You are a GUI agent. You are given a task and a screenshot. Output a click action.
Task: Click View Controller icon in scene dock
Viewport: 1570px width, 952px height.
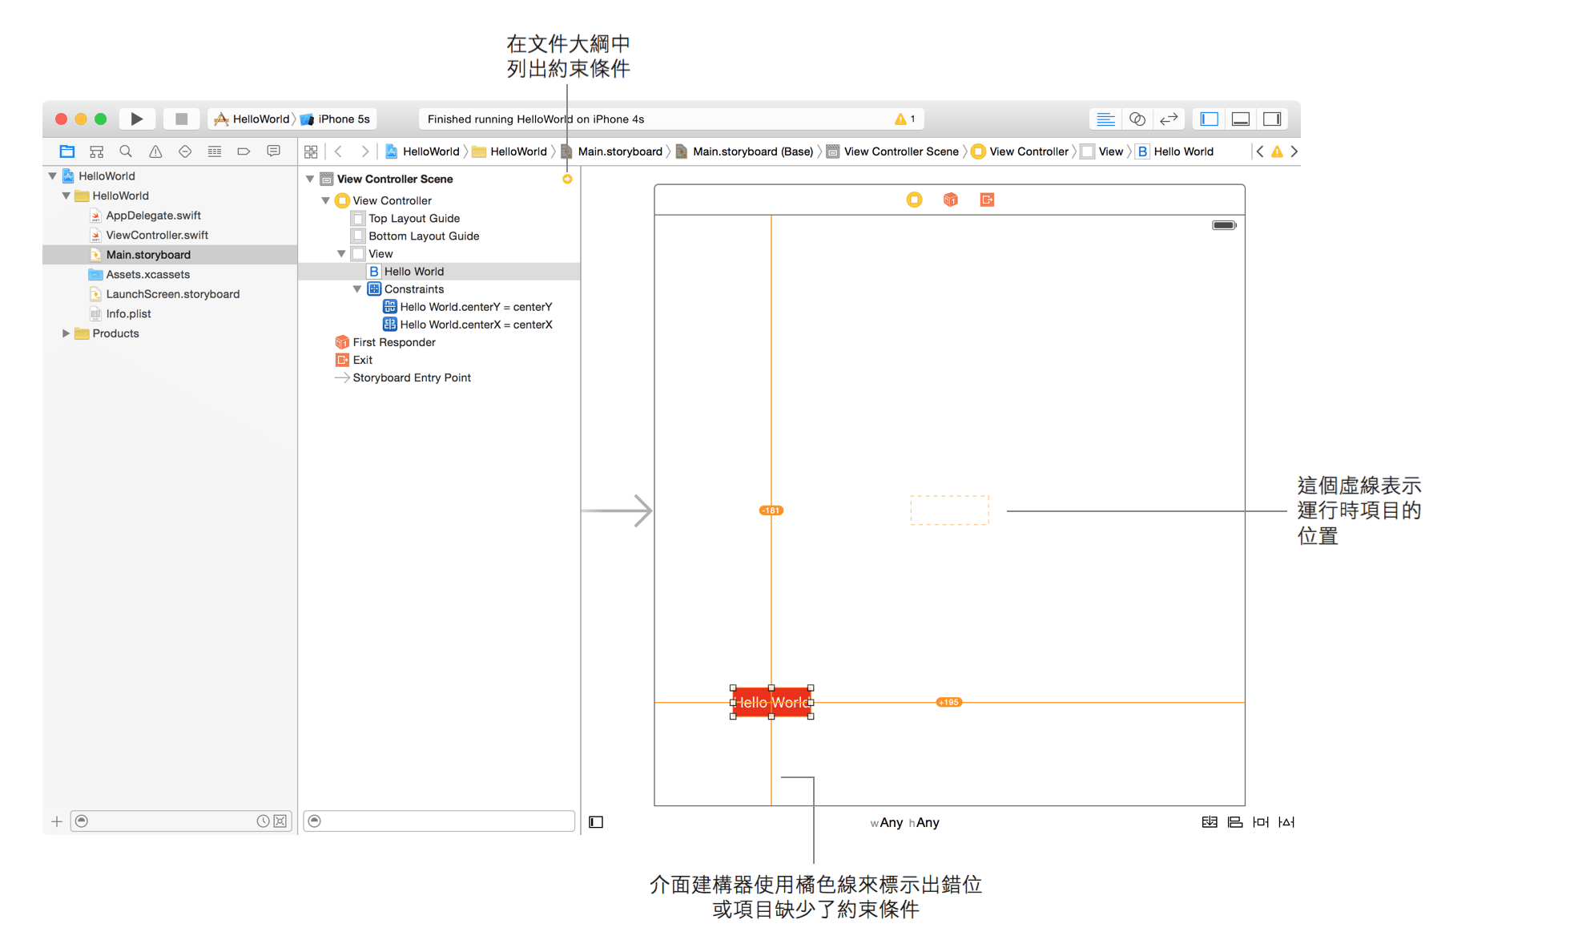coord(914,200)
